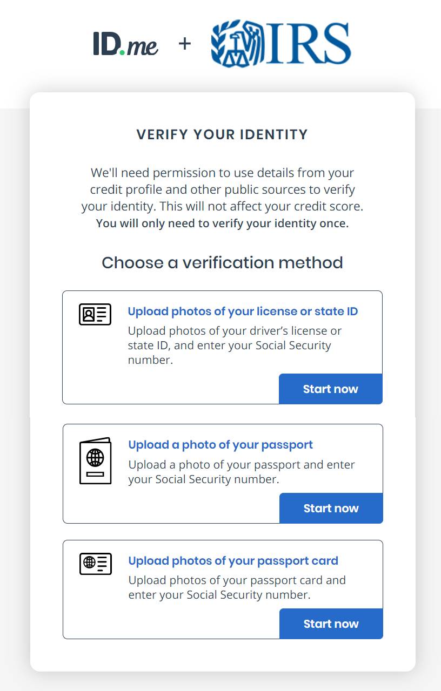Open "Upload photos of your license or state ID"
Viewport: 441px width, 691px height.
pyautogui.click(x=243, y=311)
